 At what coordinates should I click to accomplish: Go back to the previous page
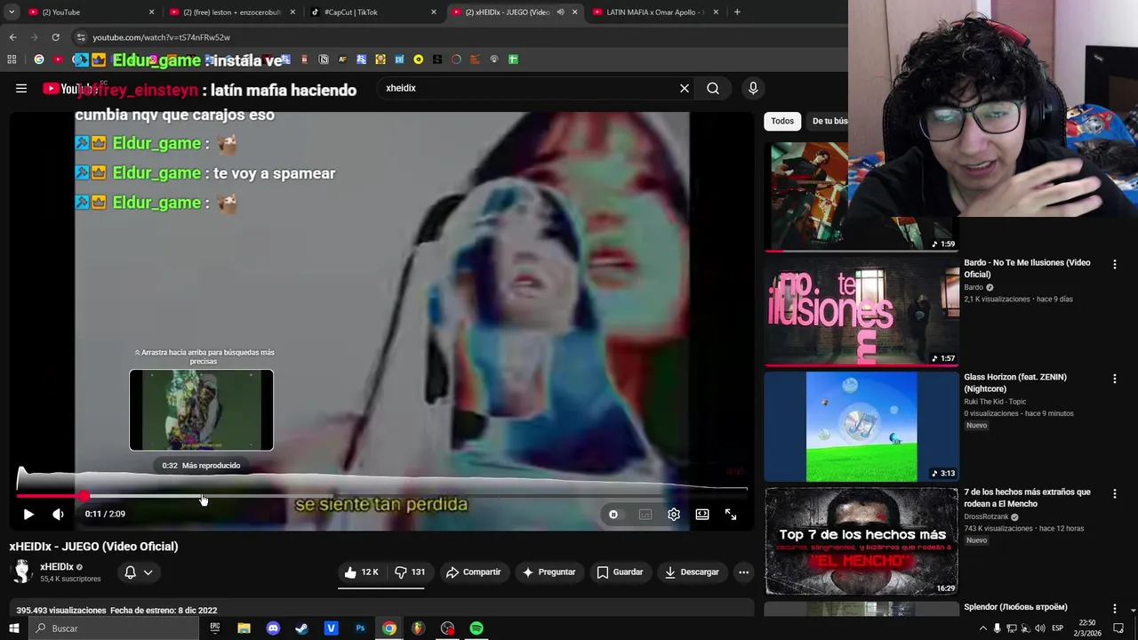click(12, 37)
